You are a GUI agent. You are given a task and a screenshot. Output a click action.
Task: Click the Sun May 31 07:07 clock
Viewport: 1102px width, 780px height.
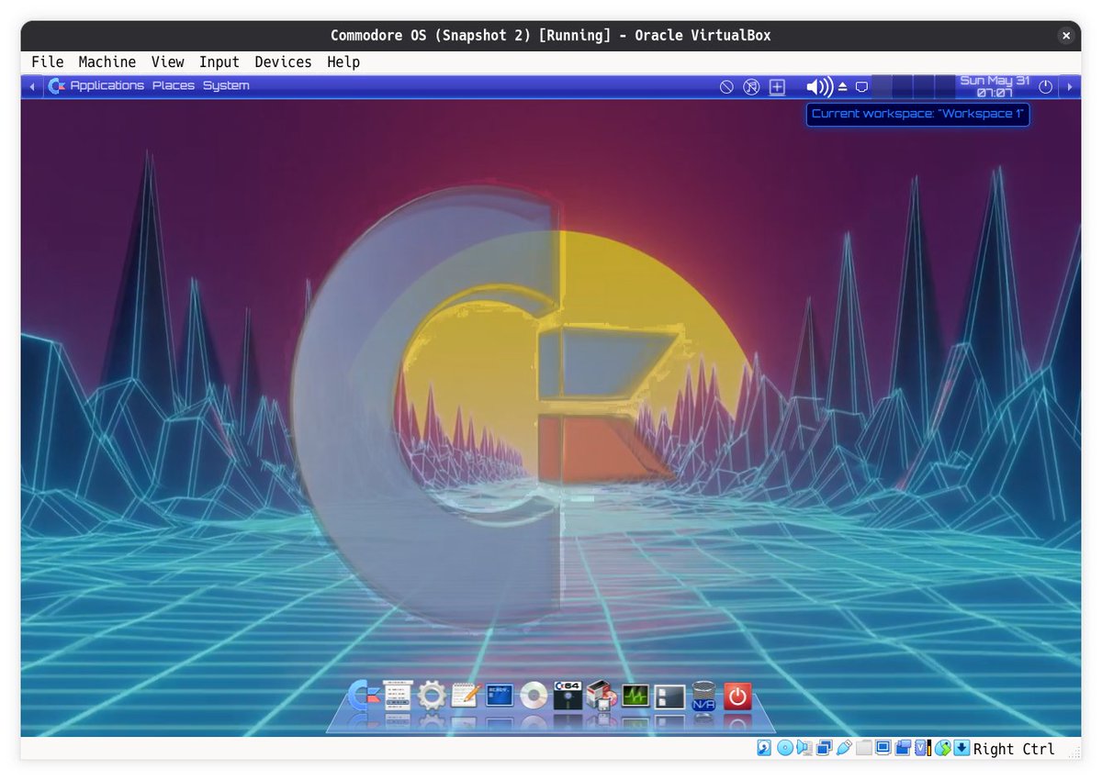995,86
